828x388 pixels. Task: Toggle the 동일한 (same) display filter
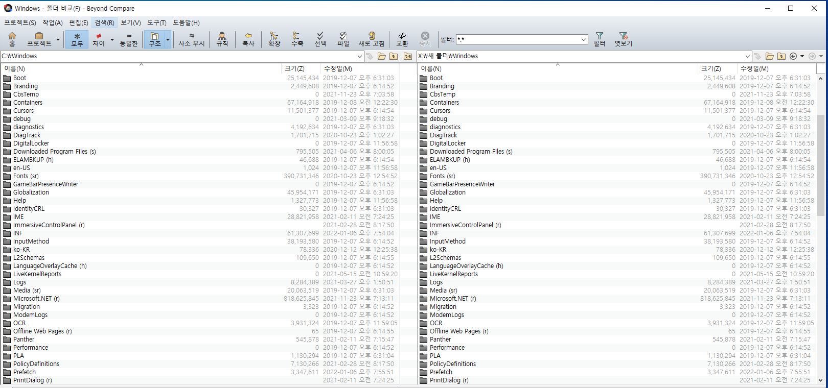pos(129,39)
